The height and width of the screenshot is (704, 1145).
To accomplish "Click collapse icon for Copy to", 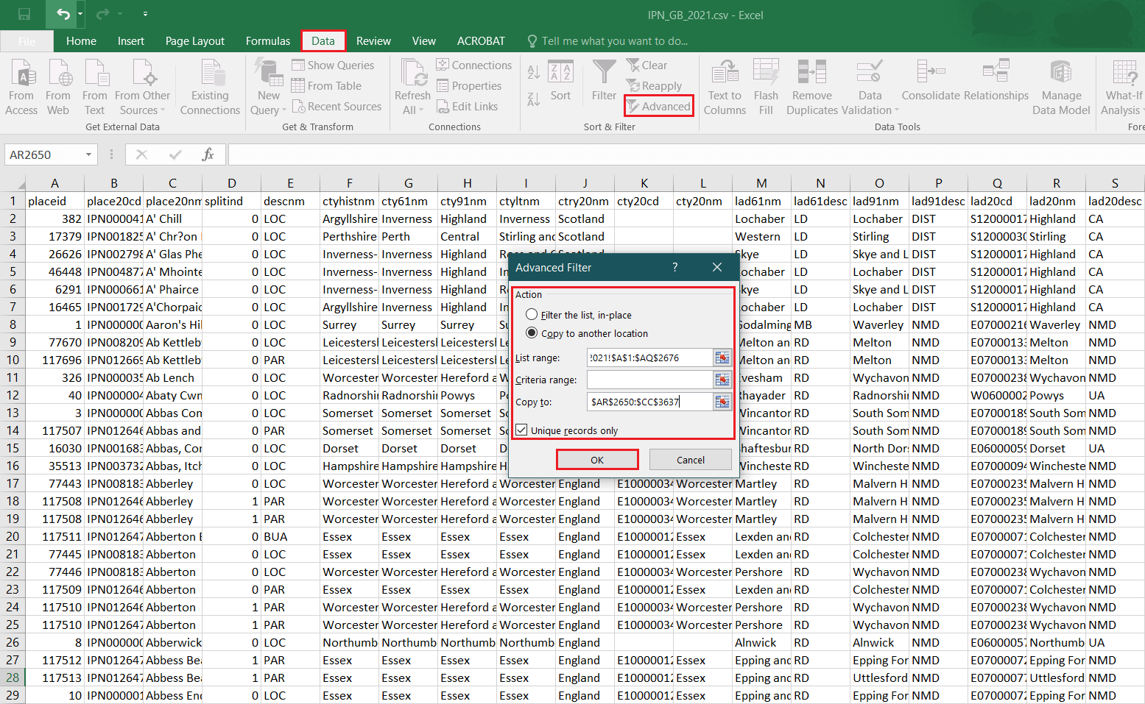I will pyautogui.click(x=722, y=402).
